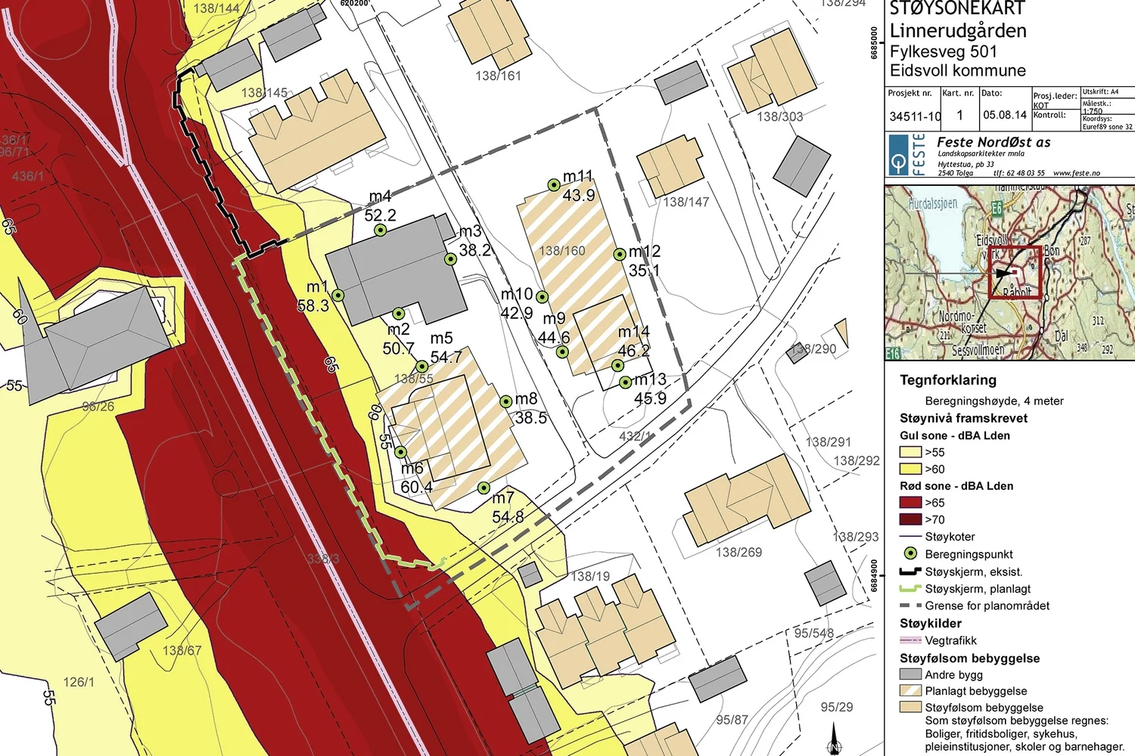Select the m12 point marker

(x=620, y=254)
